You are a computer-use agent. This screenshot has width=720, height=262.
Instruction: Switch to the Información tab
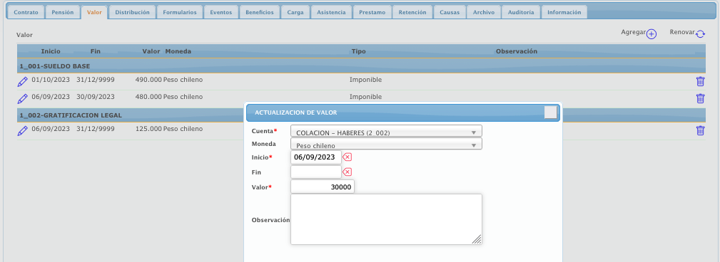point(564,12)
